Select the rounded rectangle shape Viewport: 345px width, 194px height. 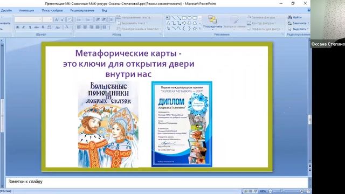[x=195, y=18]
